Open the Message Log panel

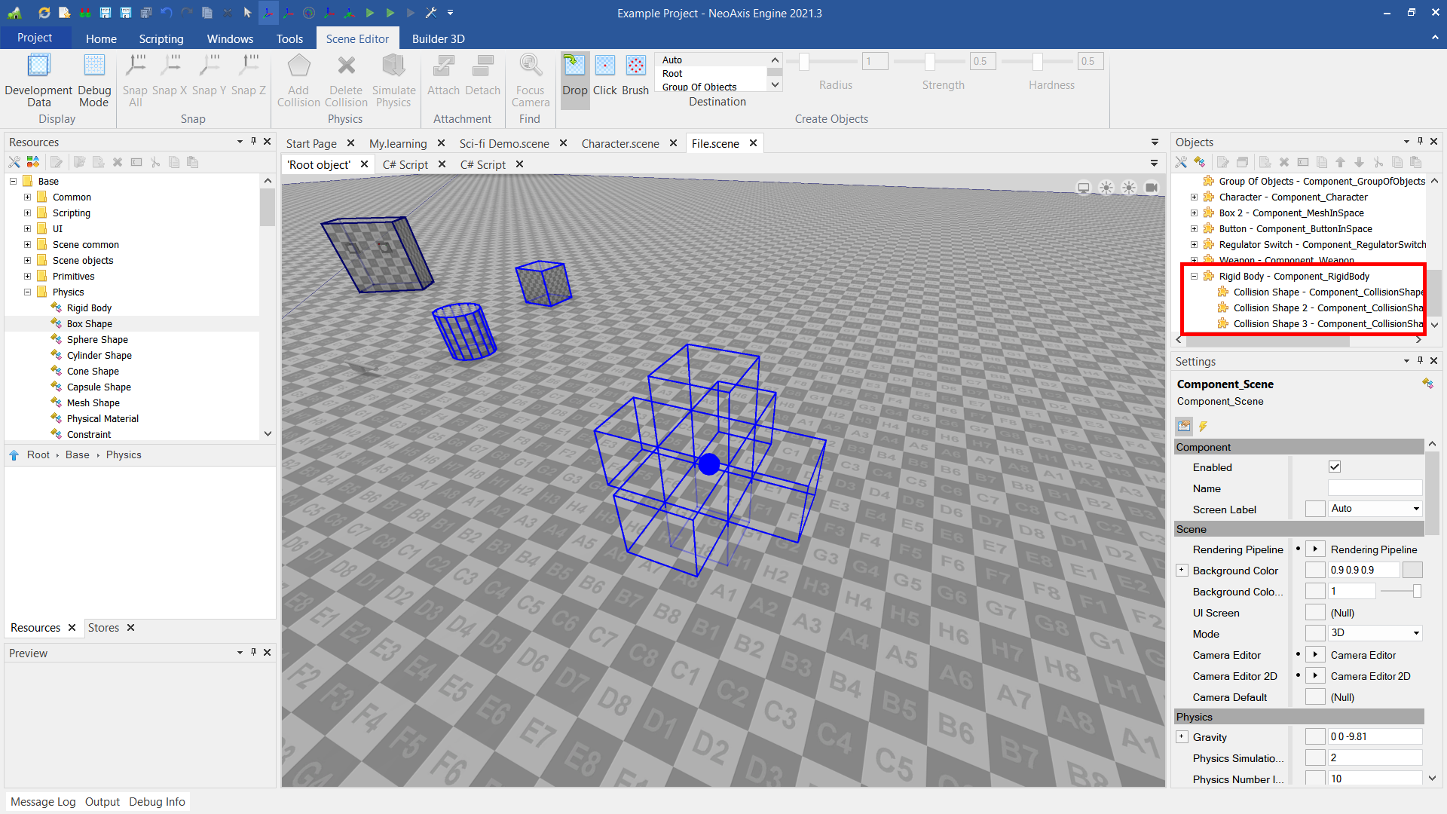pyautogui.click(x=43, y=802)
